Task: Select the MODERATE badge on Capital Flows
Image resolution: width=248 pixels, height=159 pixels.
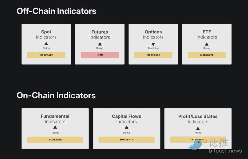Action: coord(127,140)
